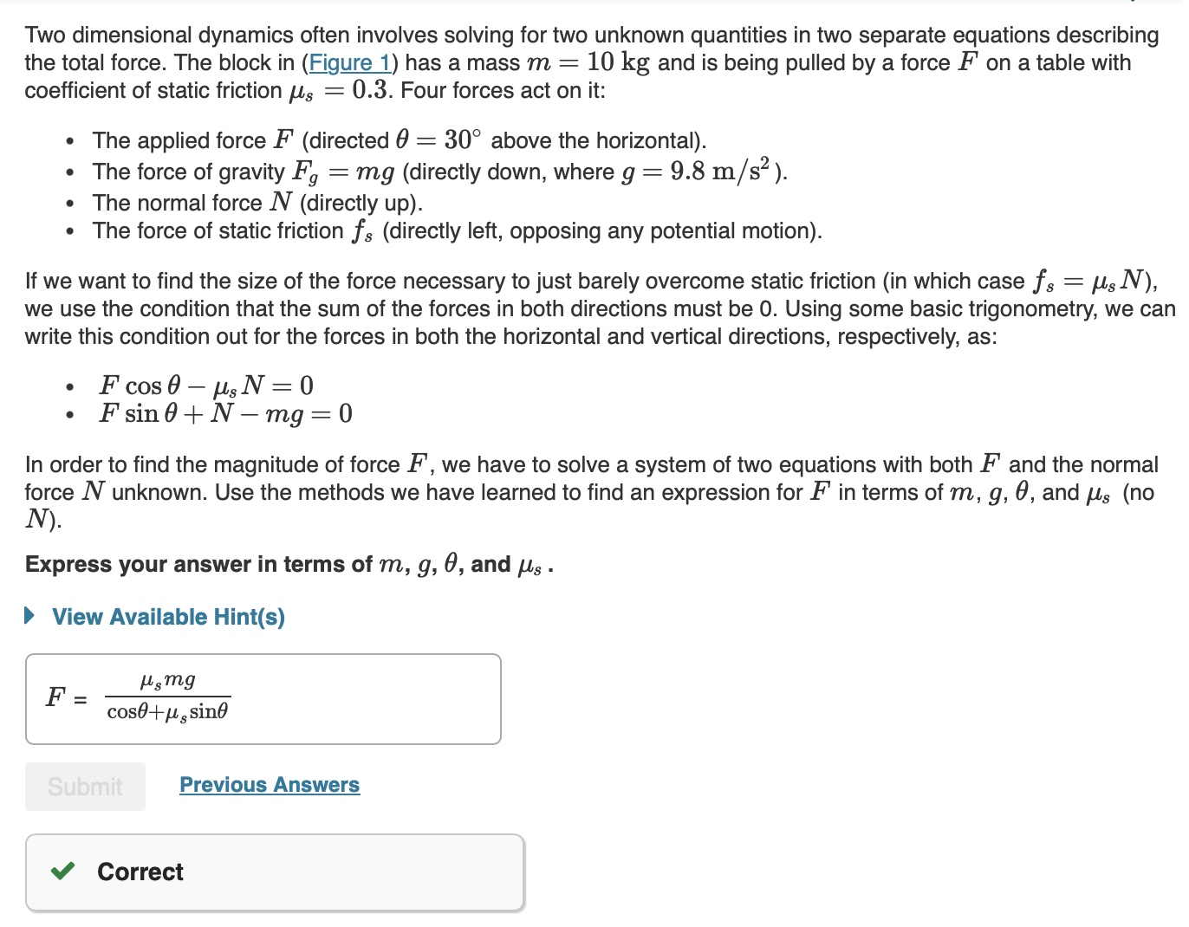The image size is (1189, 927).
Task: Click the Figure 1 hyperlink in the problem statement
Action: click(350, 62)
